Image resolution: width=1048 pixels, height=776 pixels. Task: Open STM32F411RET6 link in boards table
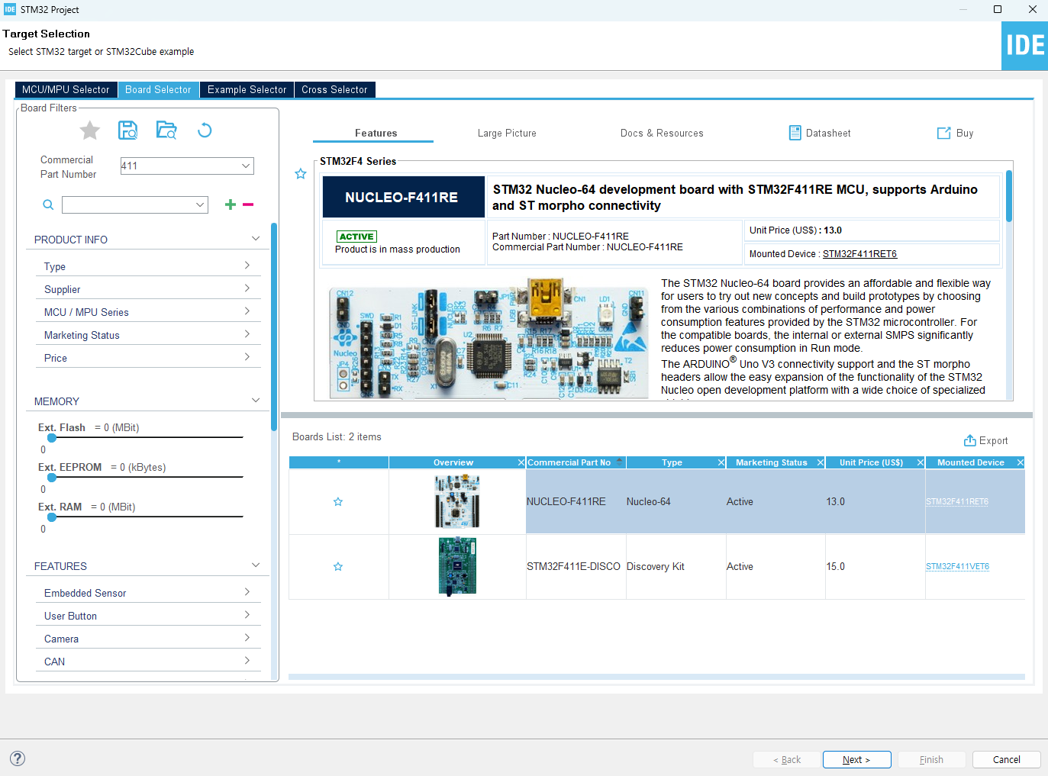pyautogui.click(x=957, y=501)
